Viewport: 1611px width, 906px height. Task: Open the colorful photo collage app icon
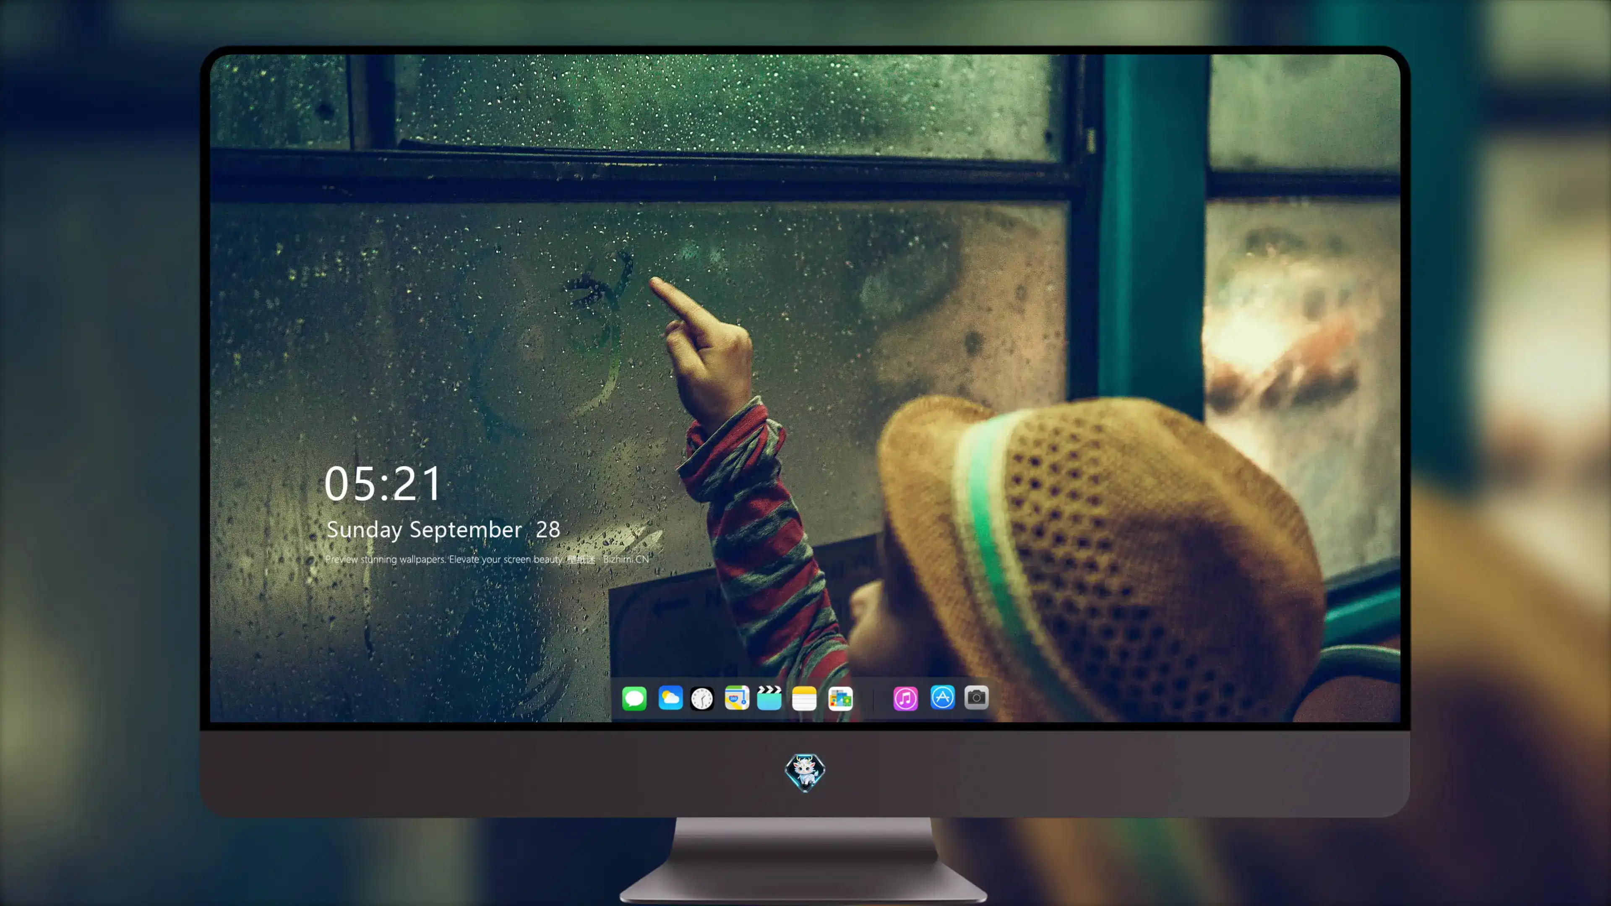click(840, 698)
